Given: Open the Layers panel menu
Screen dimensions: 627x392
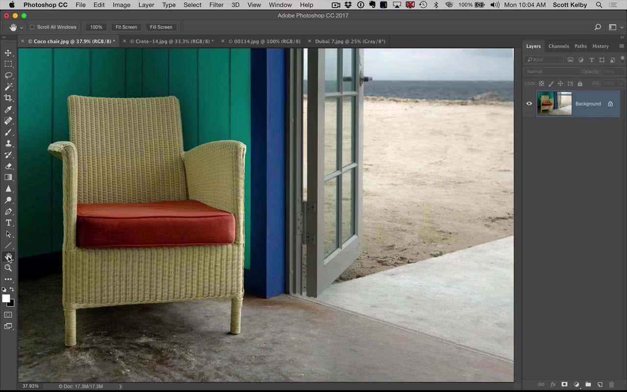Looking at the screenshot, I should click(621, 46).
